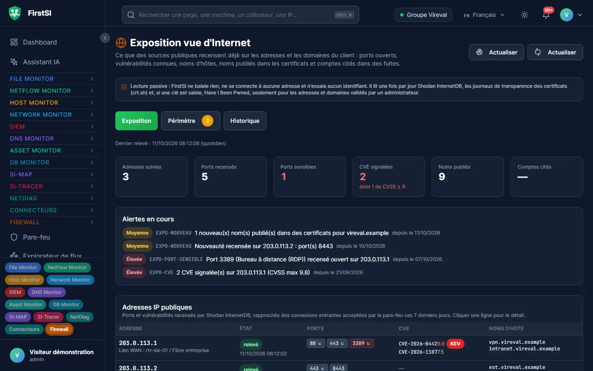Image resolution: width=593 pixels, height=371 pixels.
Task: Click the highlighted Firewall filter chip
Action: (59, 329)
